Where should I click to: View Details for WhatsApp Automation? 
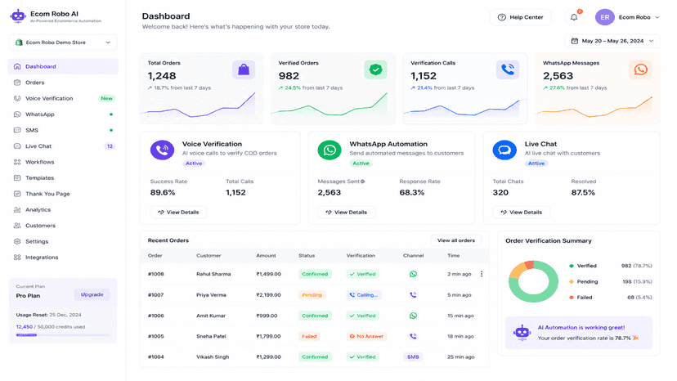[x=347, y=212]
